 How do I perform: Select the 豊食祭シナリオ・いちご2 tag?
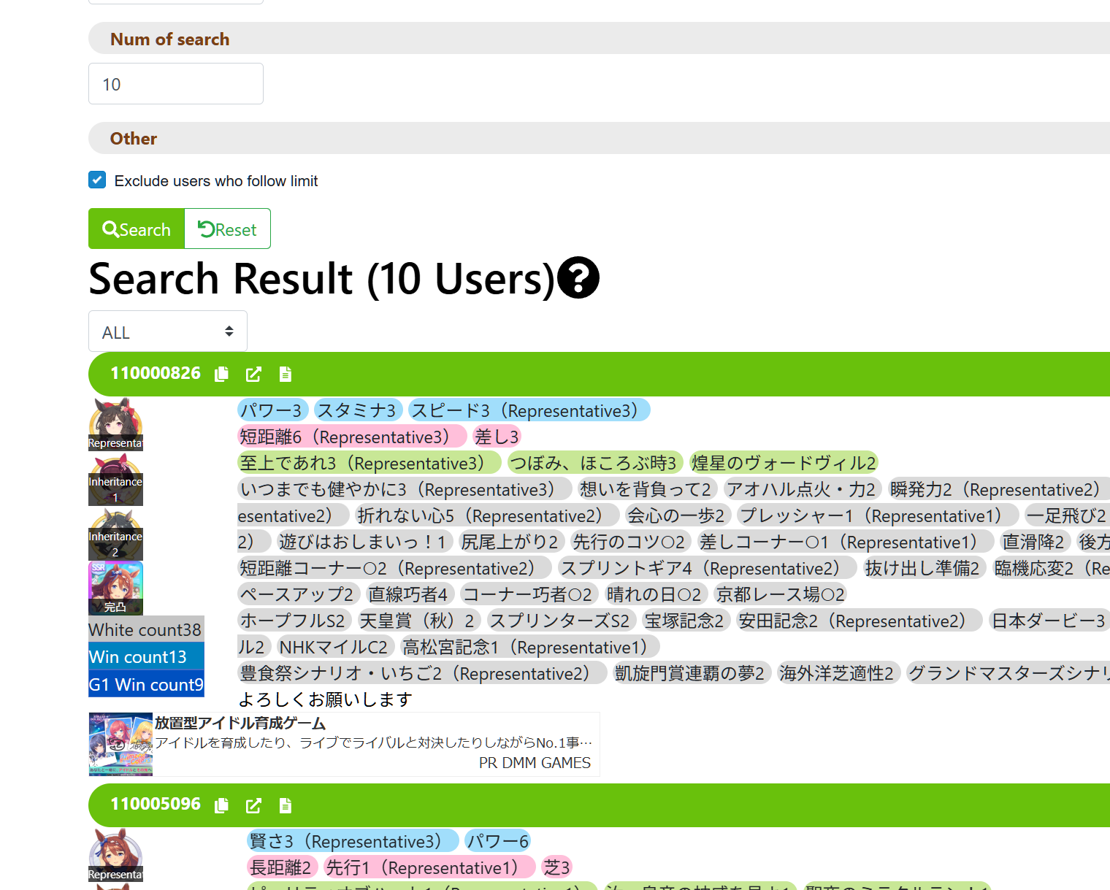[x=422, y=673]
